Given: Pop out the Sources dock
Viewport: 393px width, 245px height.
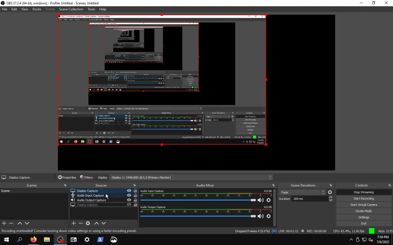Looking at the screenshot, I should click(135, 185).
